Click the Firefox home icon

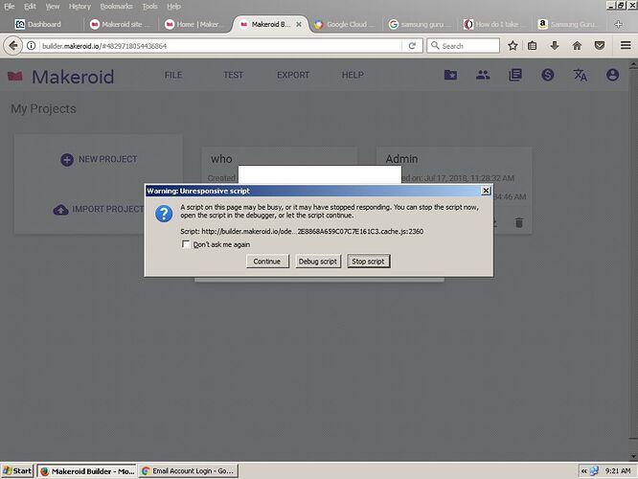point(577,45)
